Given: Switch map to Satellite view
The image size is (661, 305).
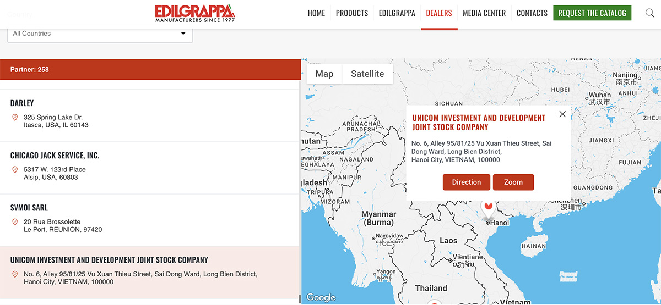Looking at the screenshot, I should pos(367,74).
